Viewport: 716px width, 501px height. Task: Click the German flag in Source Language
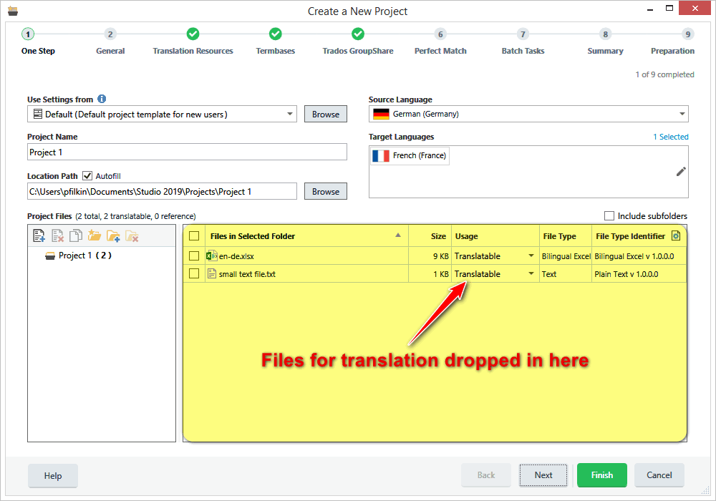point(381,114)
